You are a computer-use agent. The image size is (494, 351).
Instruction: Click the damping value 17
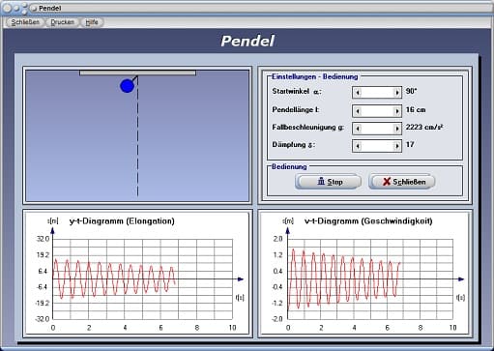pos(410,144)
